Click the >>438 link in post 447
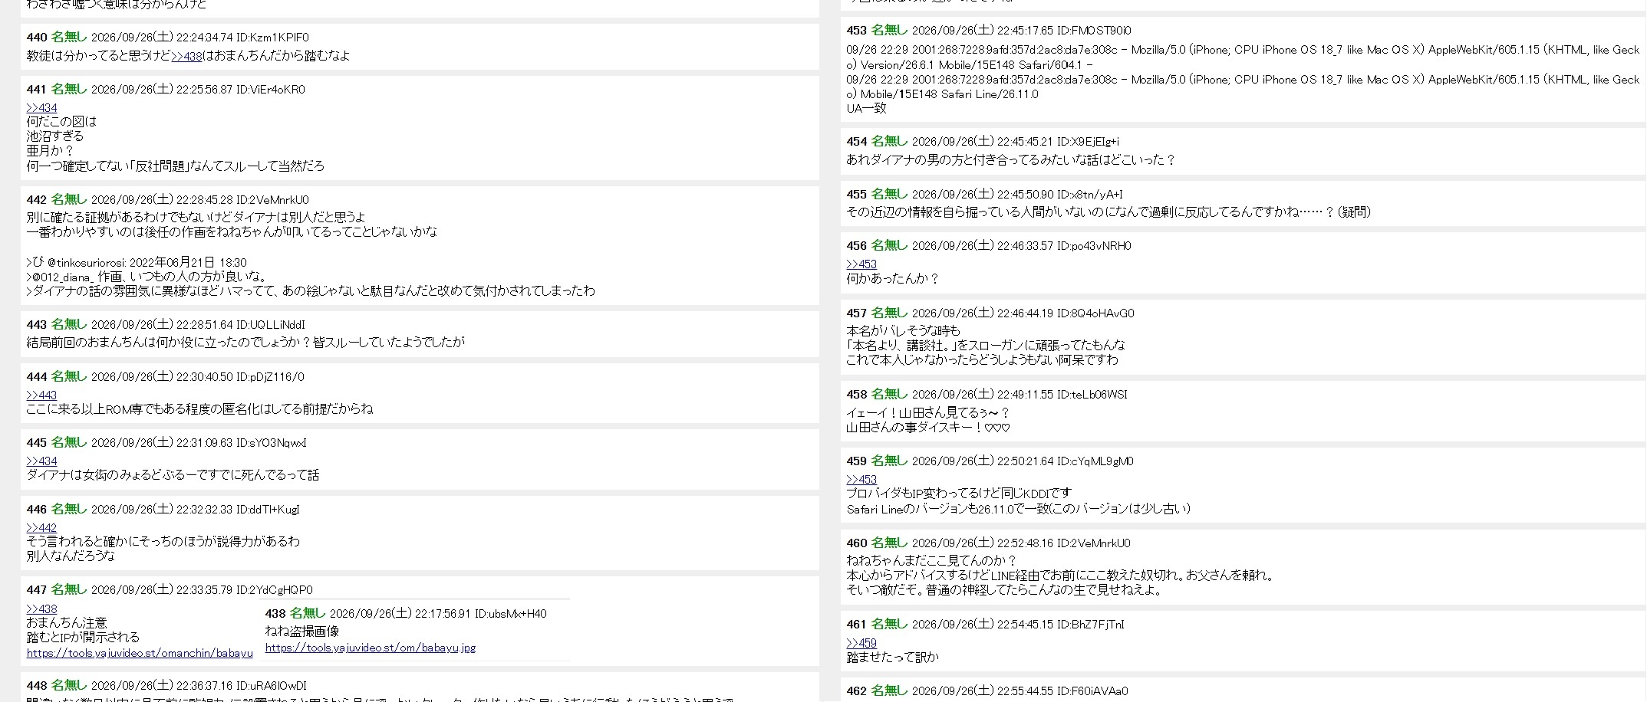 tap(41, 609)
